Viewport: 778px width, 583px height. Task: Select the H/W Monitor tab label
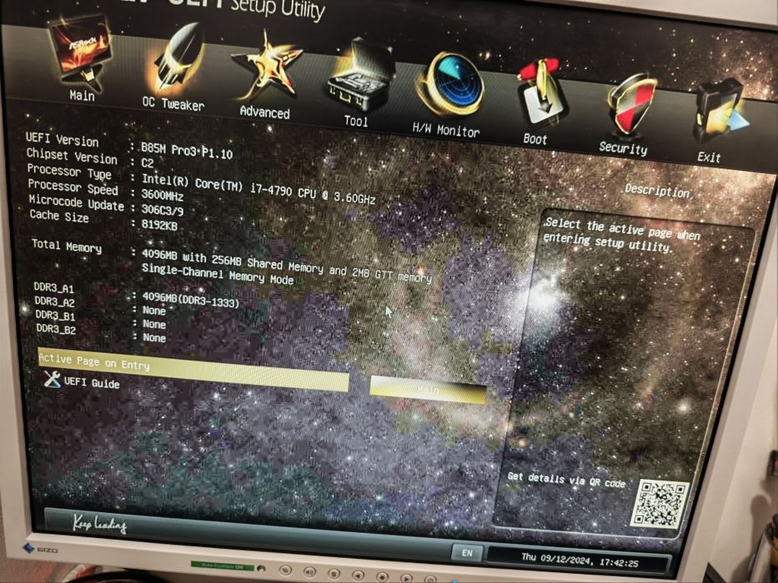[x=445, y=130]
